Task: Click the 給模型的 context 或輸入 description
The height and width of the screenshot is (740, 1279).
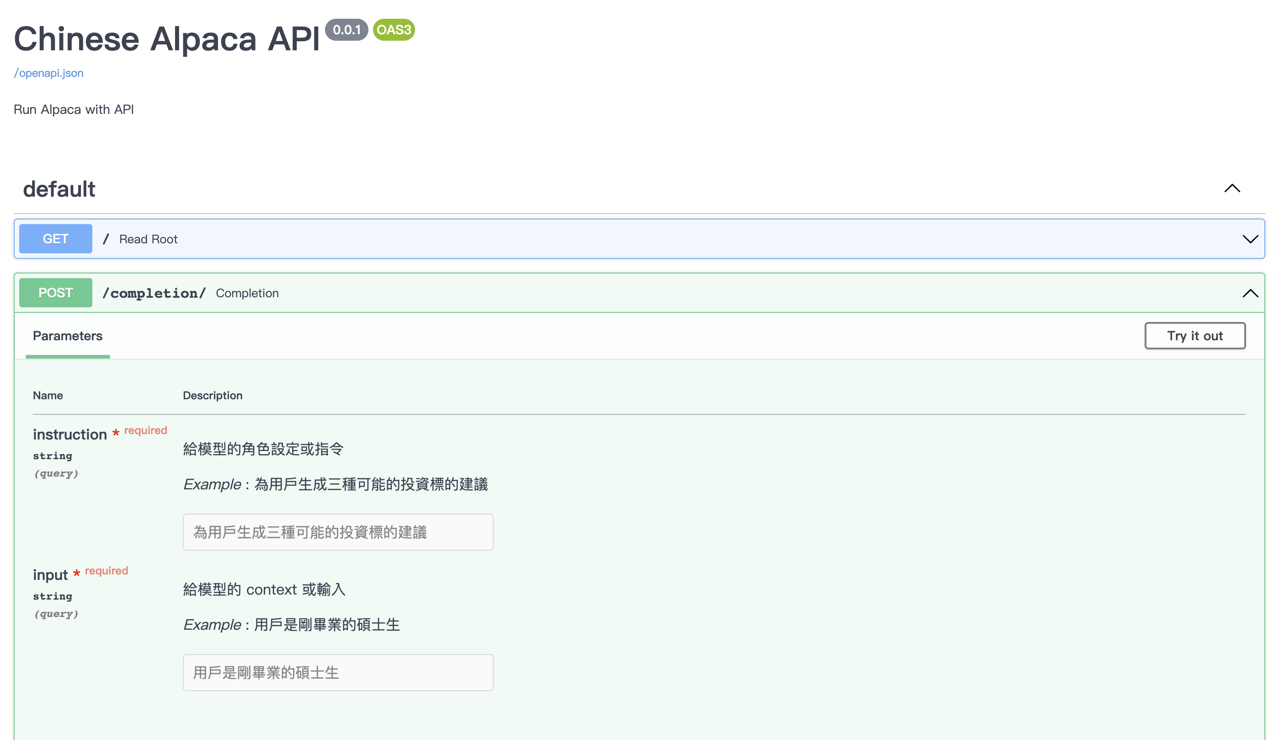Action: click(x=264, y=590)
